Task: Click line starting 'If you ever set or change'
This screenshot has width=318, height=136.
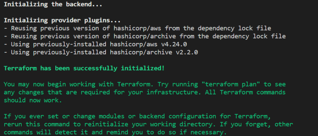Action: [x=137, y=116]
